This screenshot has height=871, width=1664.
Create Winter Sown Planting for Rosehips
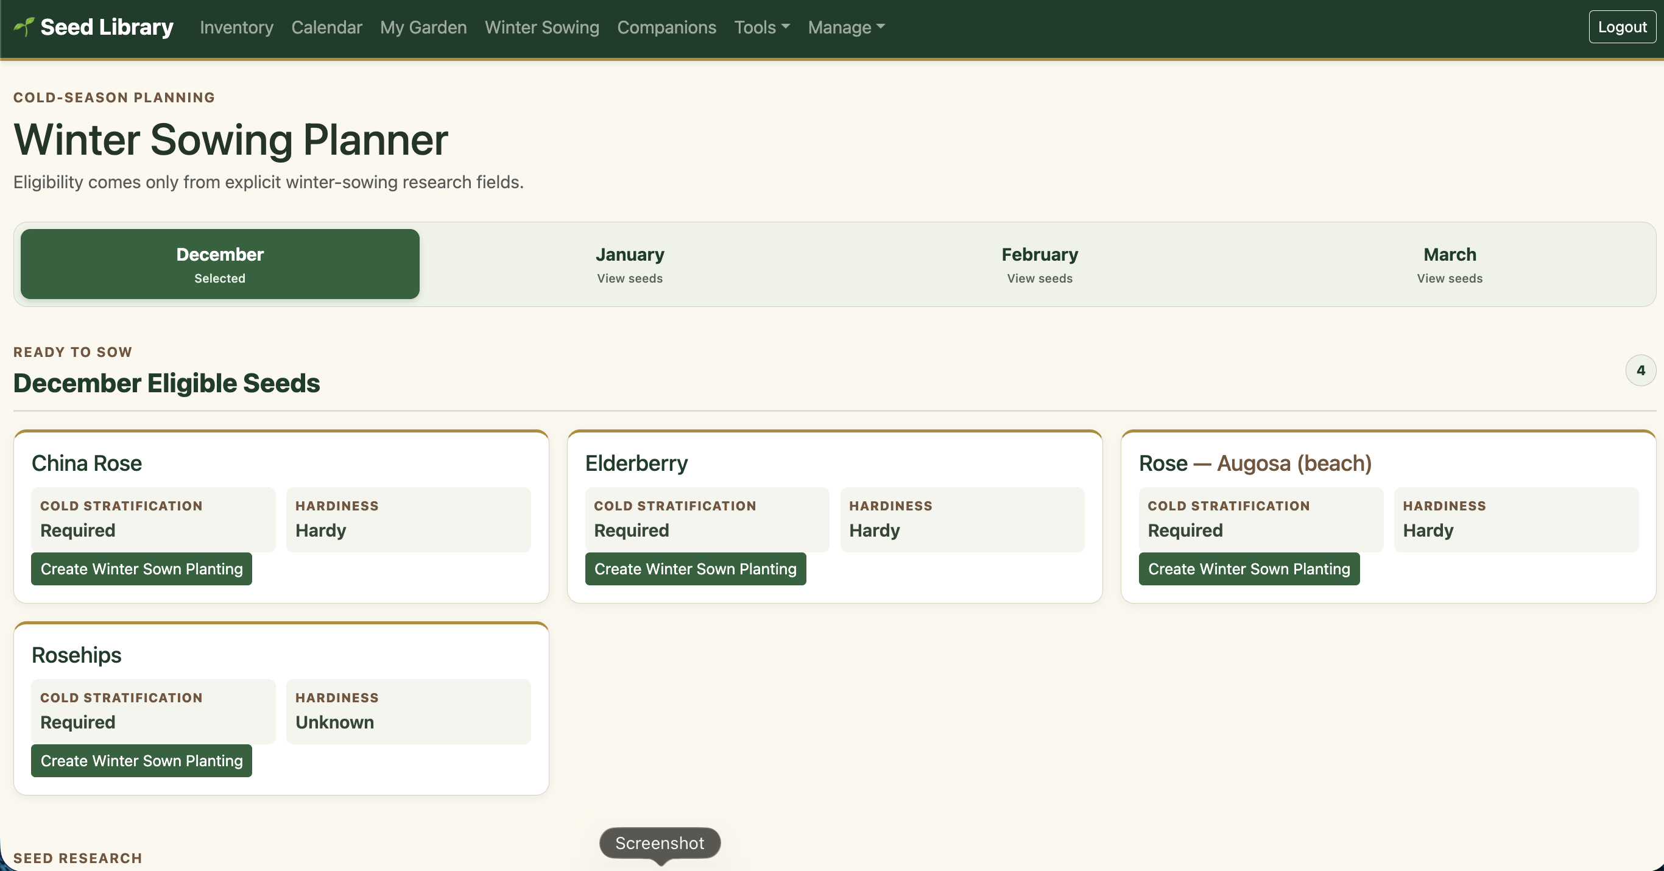pos(141,761)
